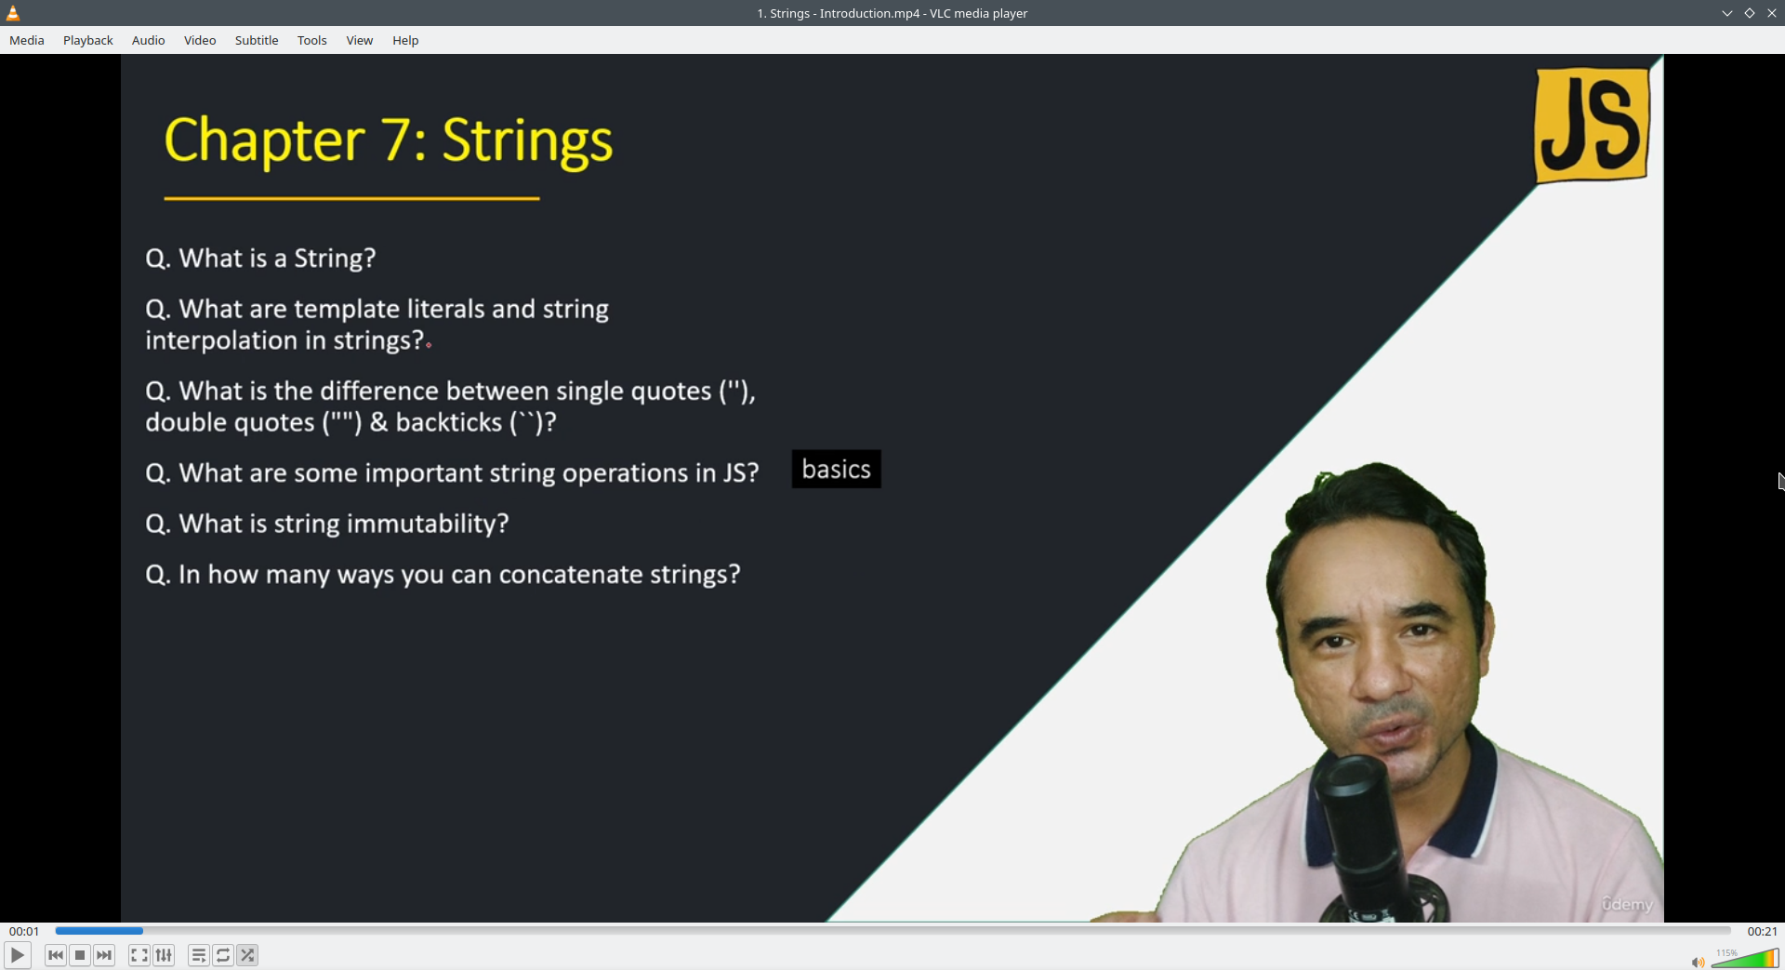Stop playback with the stop icon
This screenshot has width=1785, height=970.
(80, 955)
